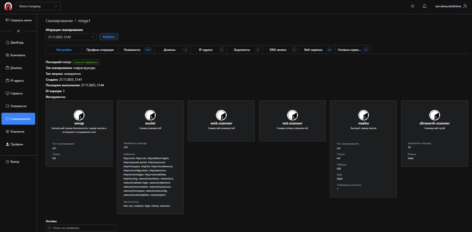Image resolution: width=472 pixels, height=232 pixels.
Task: Open the Demo Company dropdown
Action: click(x=38, y=6)
